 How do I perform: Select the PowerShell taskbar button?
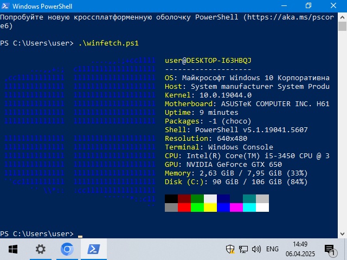(94, 249)
